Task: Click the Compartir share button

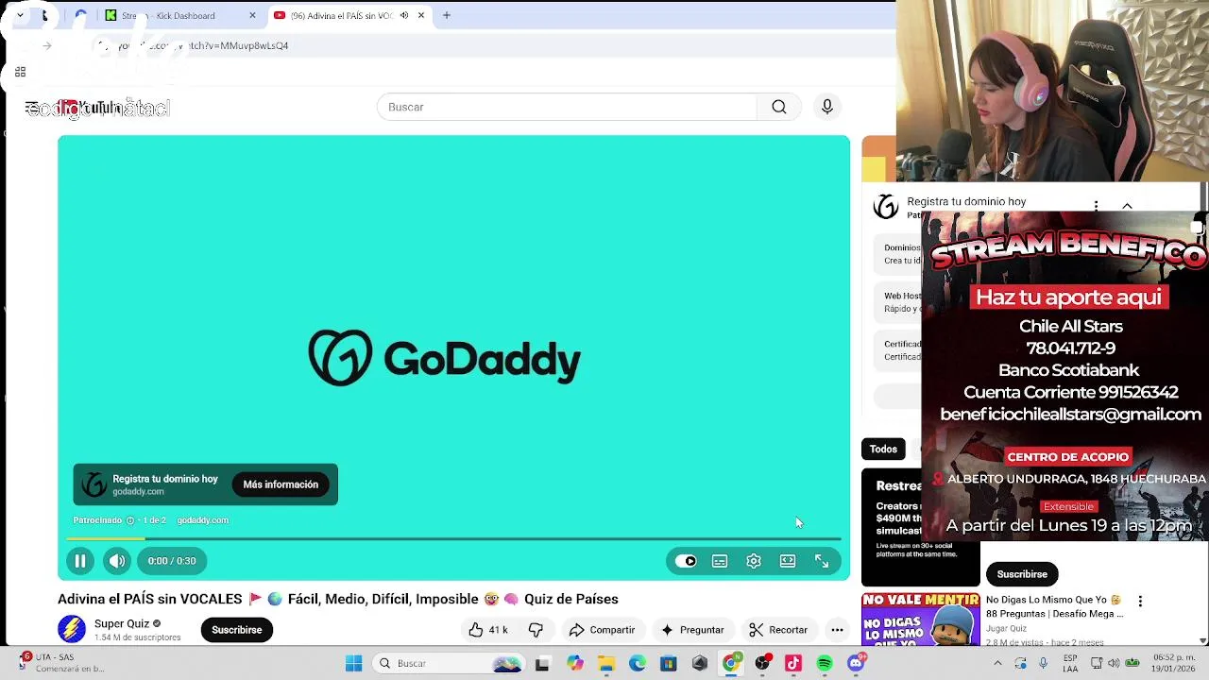Action: (602, 630)
